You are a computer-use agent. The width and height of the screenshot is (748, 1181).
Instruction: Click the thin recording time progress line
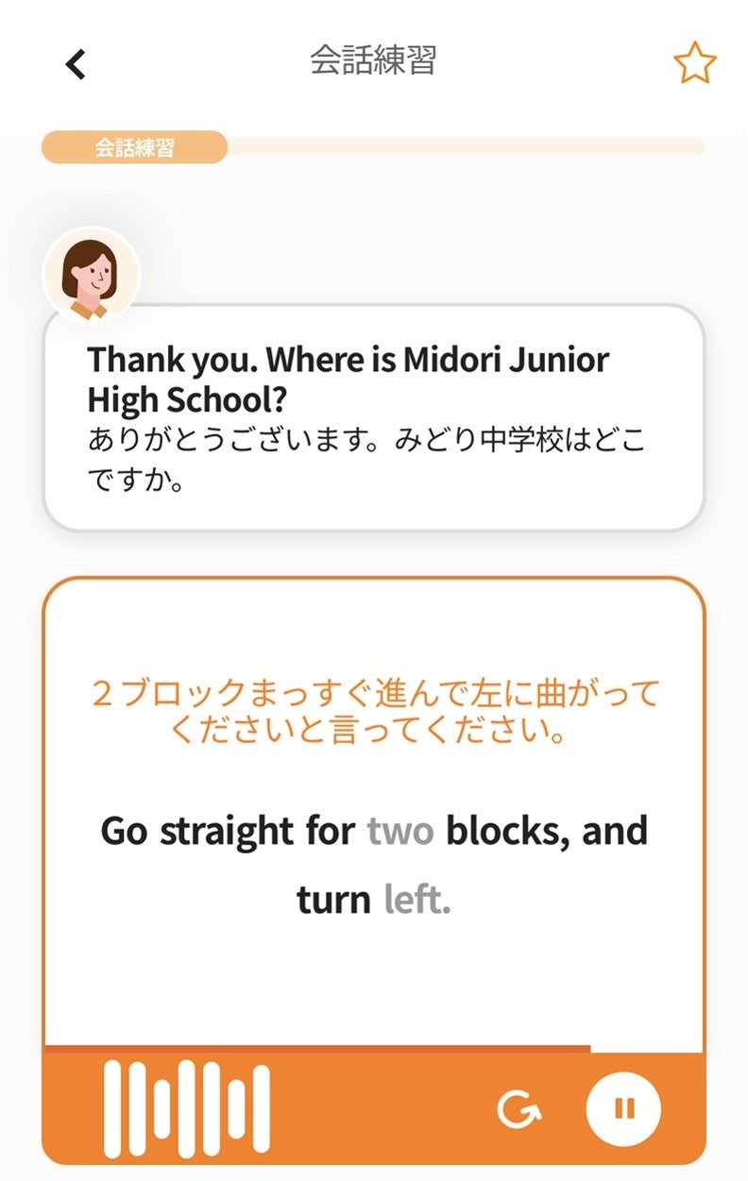[x=317, y=1048]
